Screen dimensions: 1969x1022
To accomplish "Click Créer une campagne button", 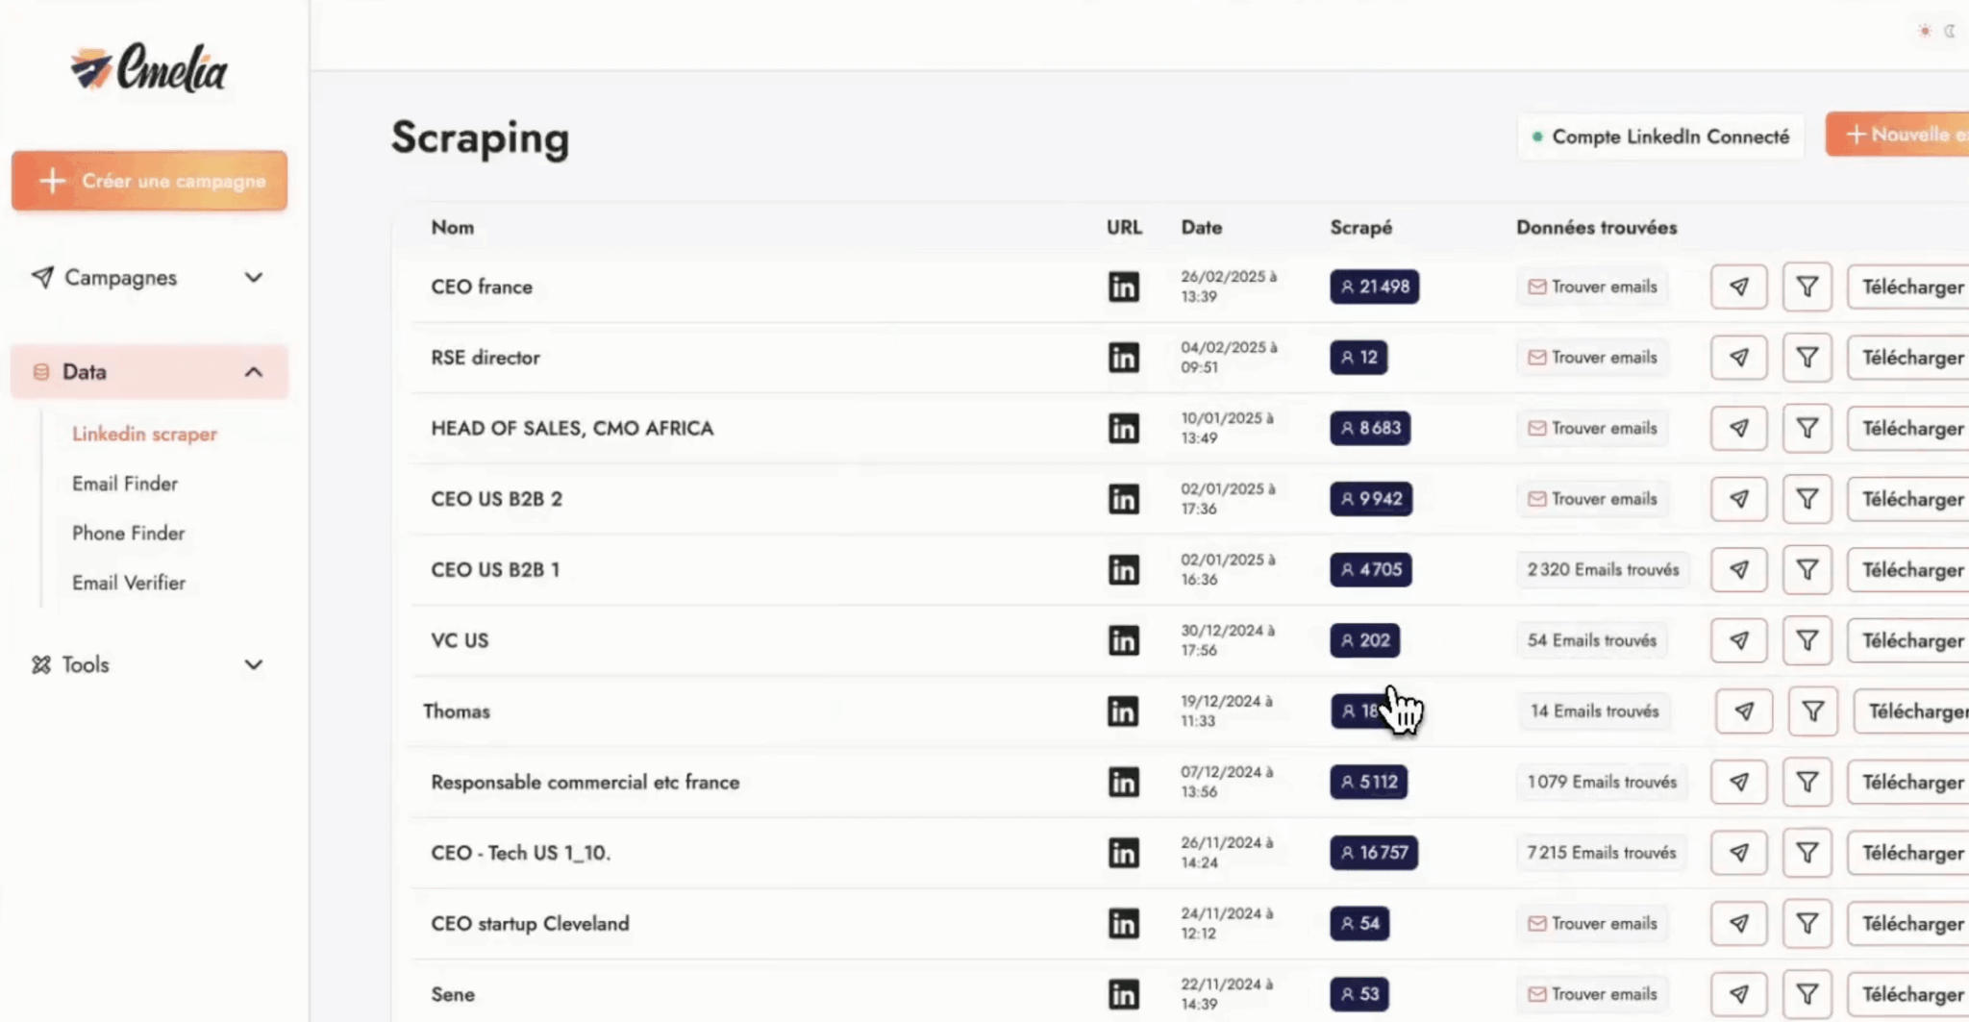I will 149,181.
